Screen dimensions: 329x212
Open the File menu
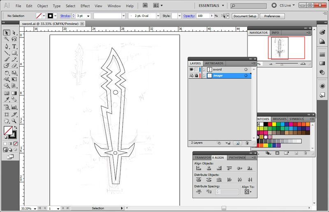(18, 6)
